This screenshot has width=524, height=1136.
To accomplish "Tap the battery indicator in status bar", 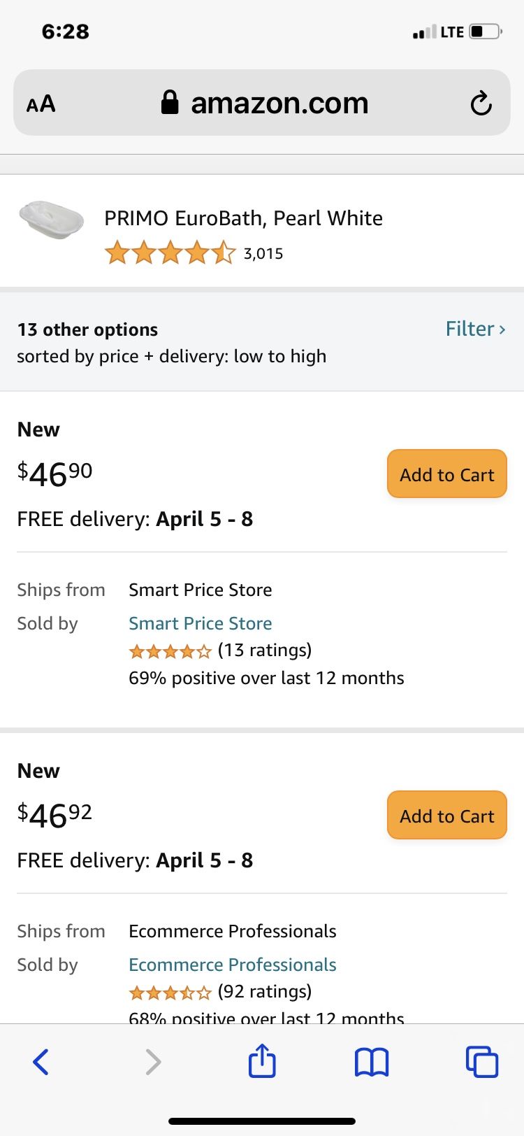I will (486, 31).
